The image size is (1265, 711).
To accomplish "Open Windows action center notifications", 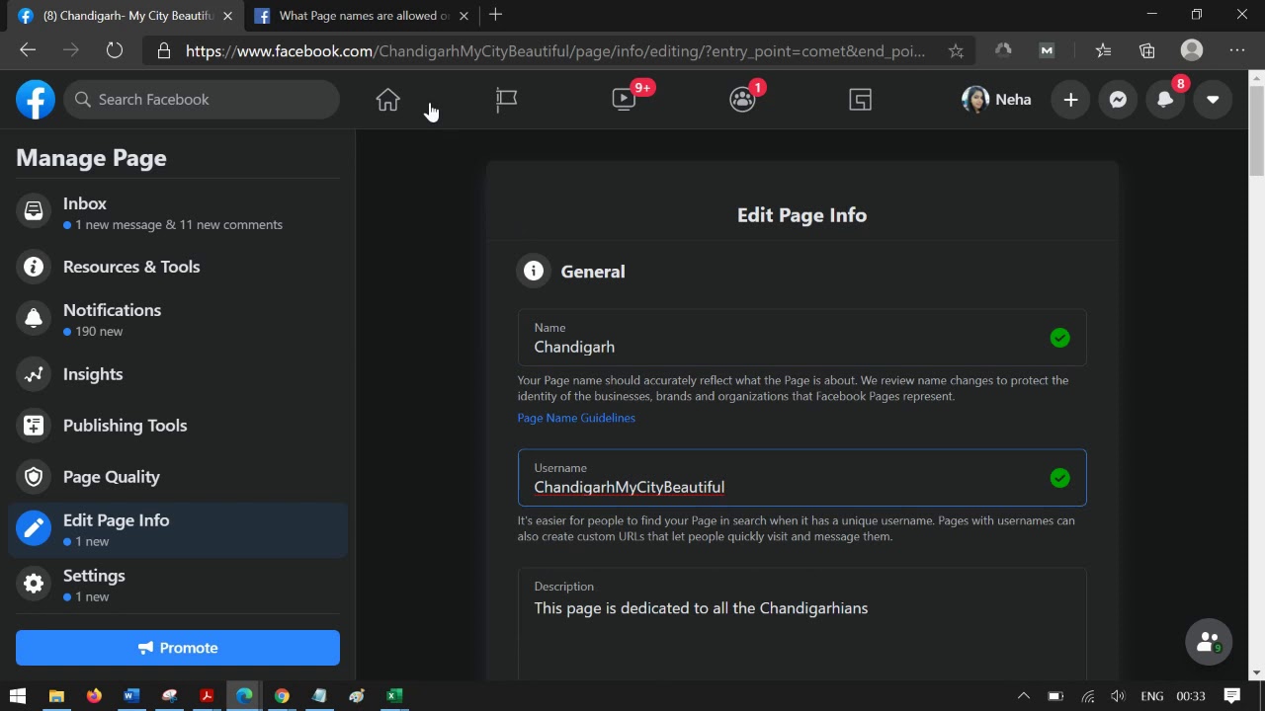I will (x=1232, y=696).
